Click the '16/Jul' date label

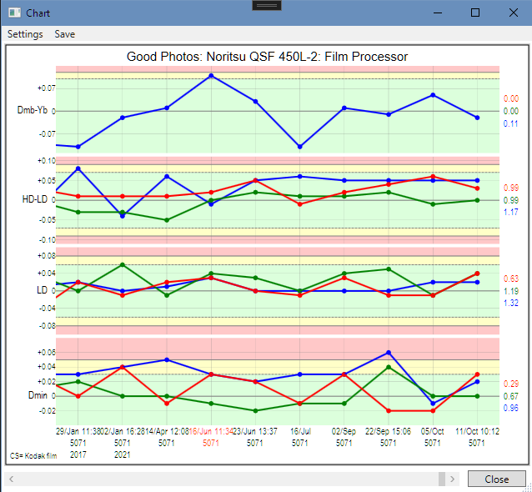[300, 431]
